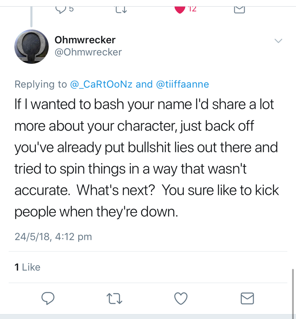This screenshot has width=296, height=319.
Task: Tap retweet icon on the parent tweet above
Action: click(121, 9)
